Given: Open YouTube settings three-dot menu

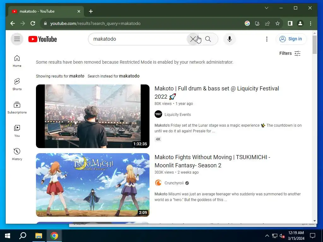Looking at the screenshot, I should pos(267,39).
